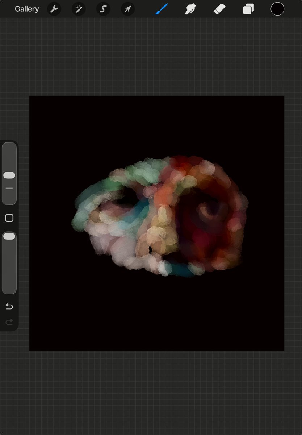
Task: Activate the Transform arrow tool
Action: coord(128,9)
